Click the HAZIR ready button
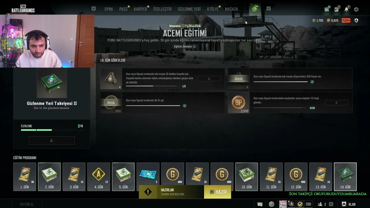The image size is (370, 208). [x=218, y=192]
